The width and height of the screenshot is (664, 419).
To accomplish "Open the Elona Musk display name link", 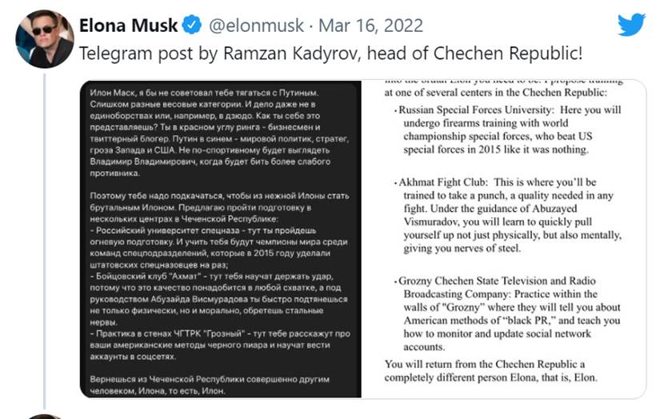I will [x=129, y=26].
